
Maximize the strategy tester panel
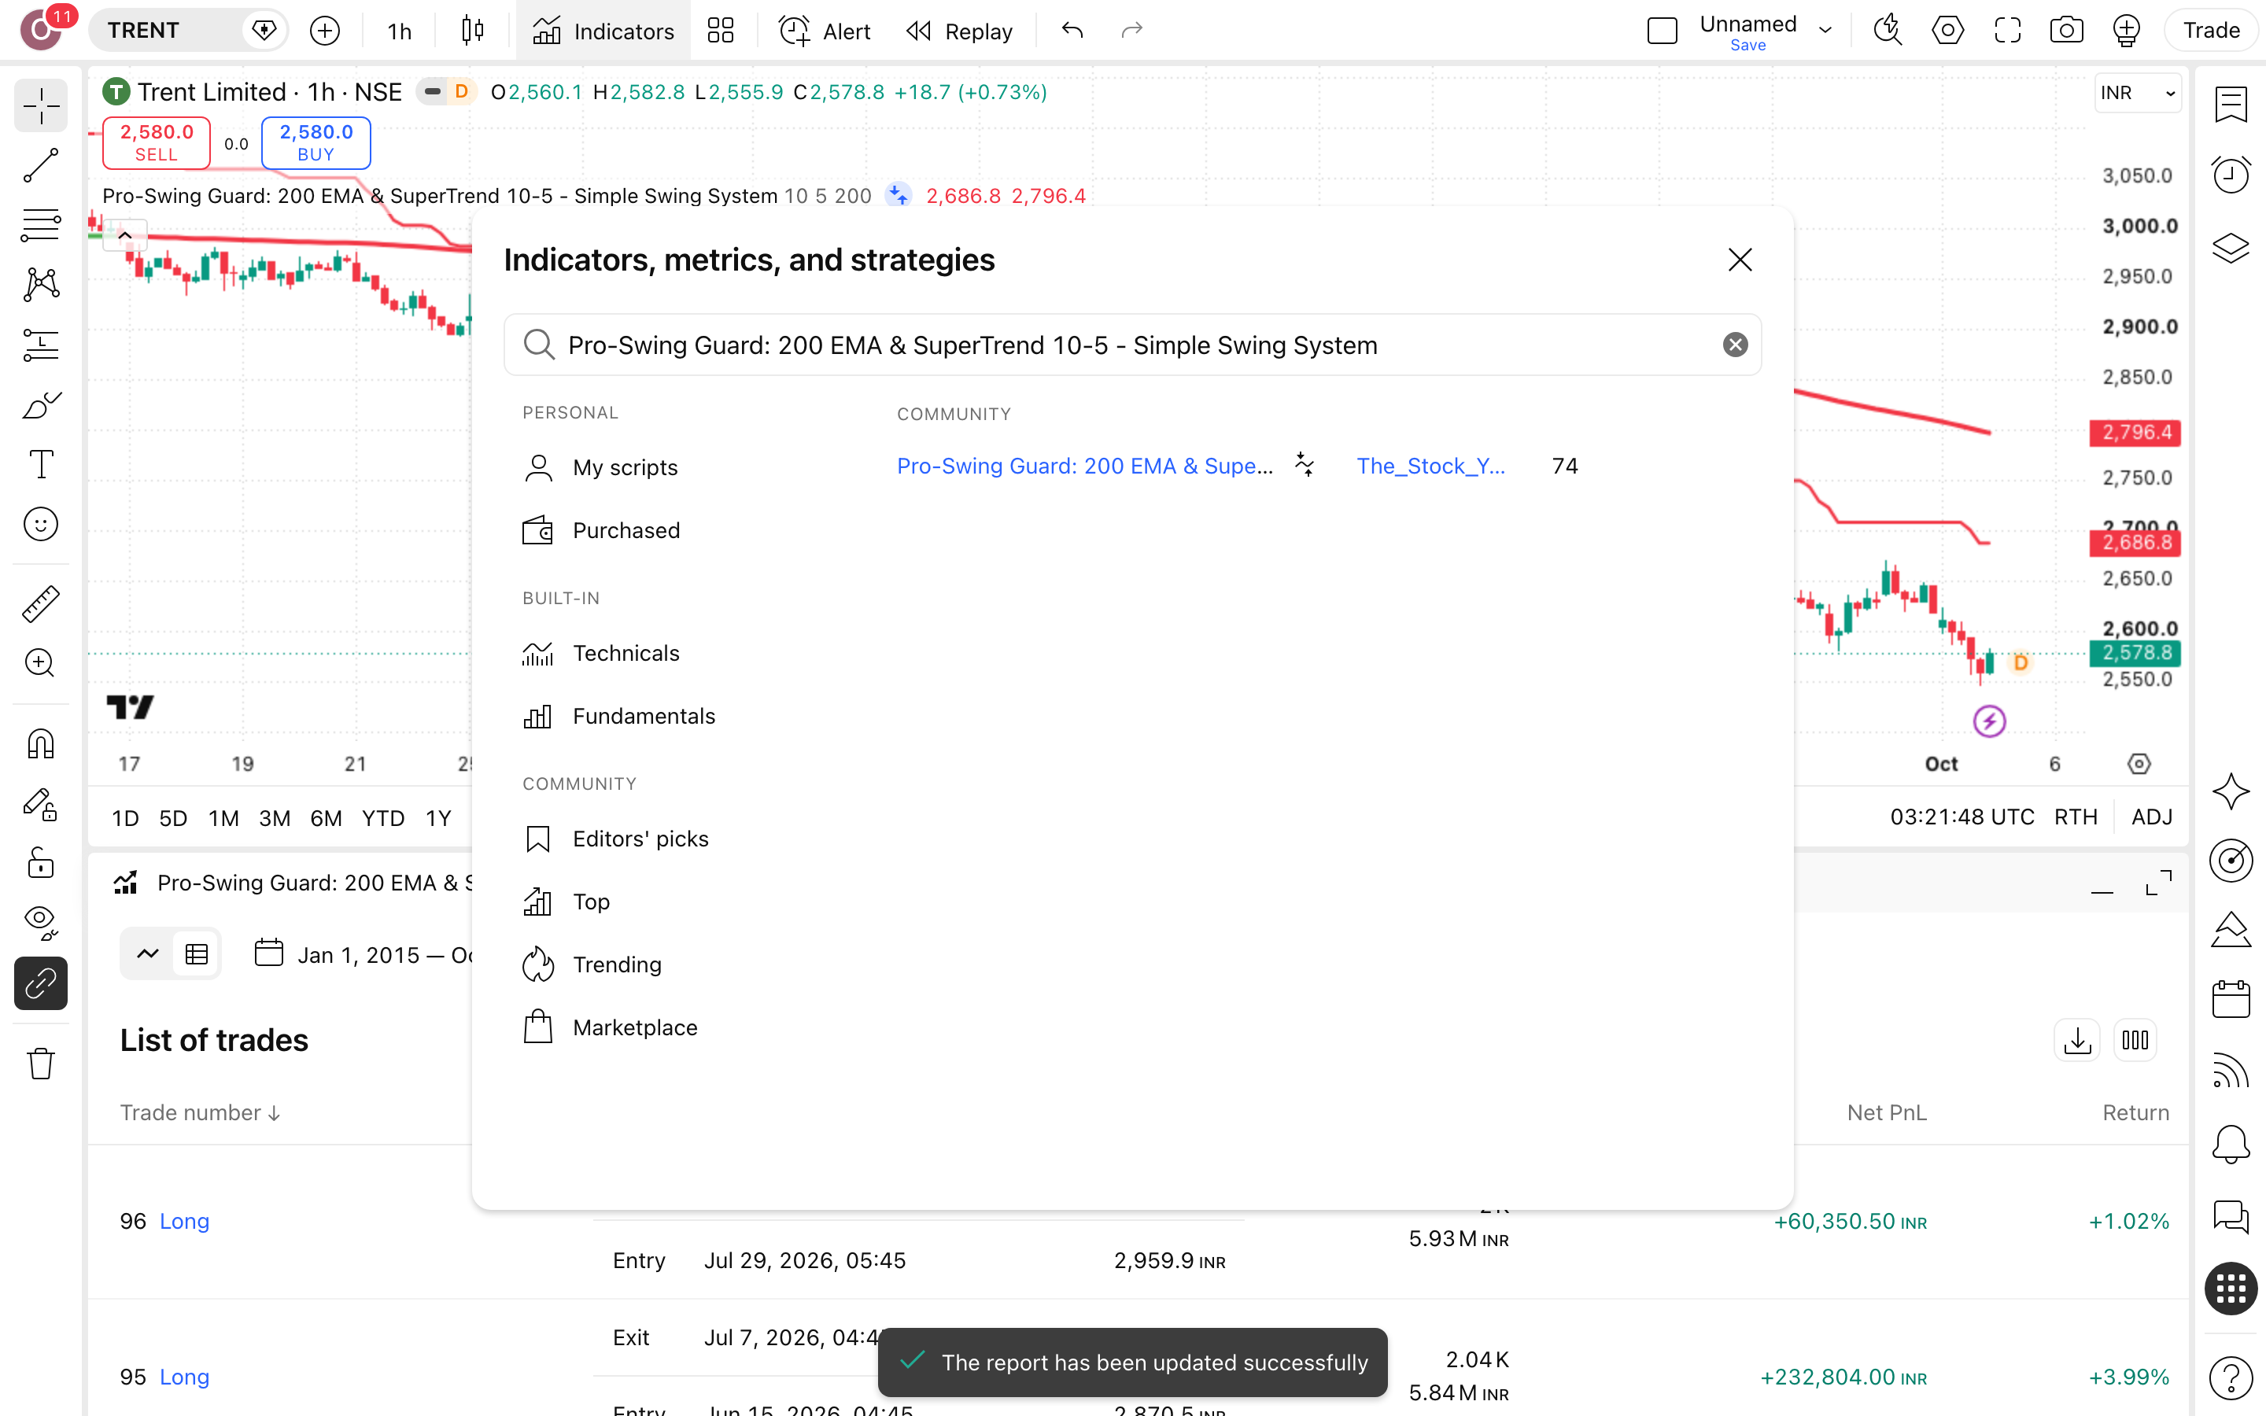tap(2158, 882)
